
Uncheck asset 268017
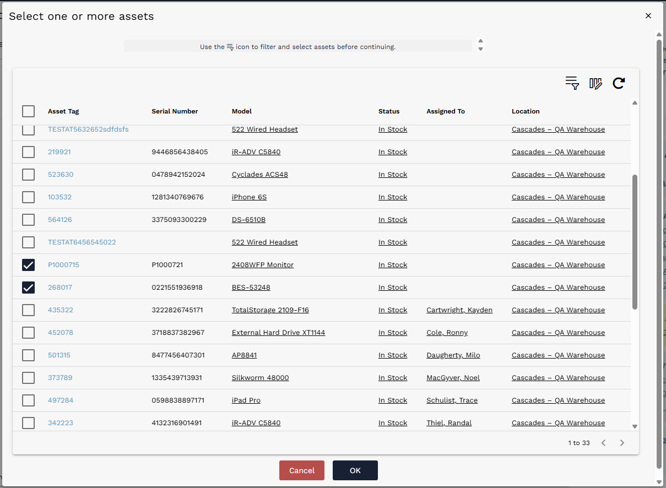pos(28,288)
